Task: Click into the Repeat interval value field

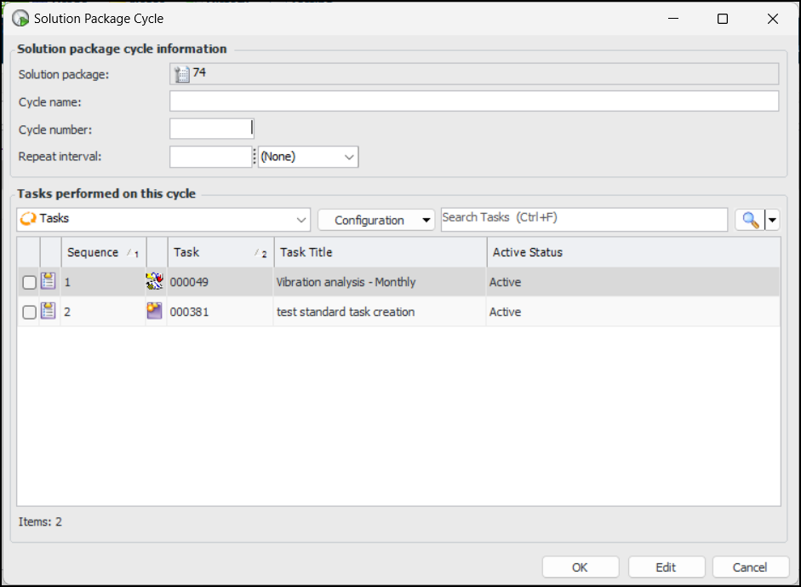Action: point(211,157)
